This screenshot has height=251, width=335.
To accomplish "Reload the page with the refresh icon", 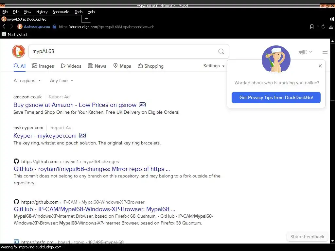I will click(323, 26).
